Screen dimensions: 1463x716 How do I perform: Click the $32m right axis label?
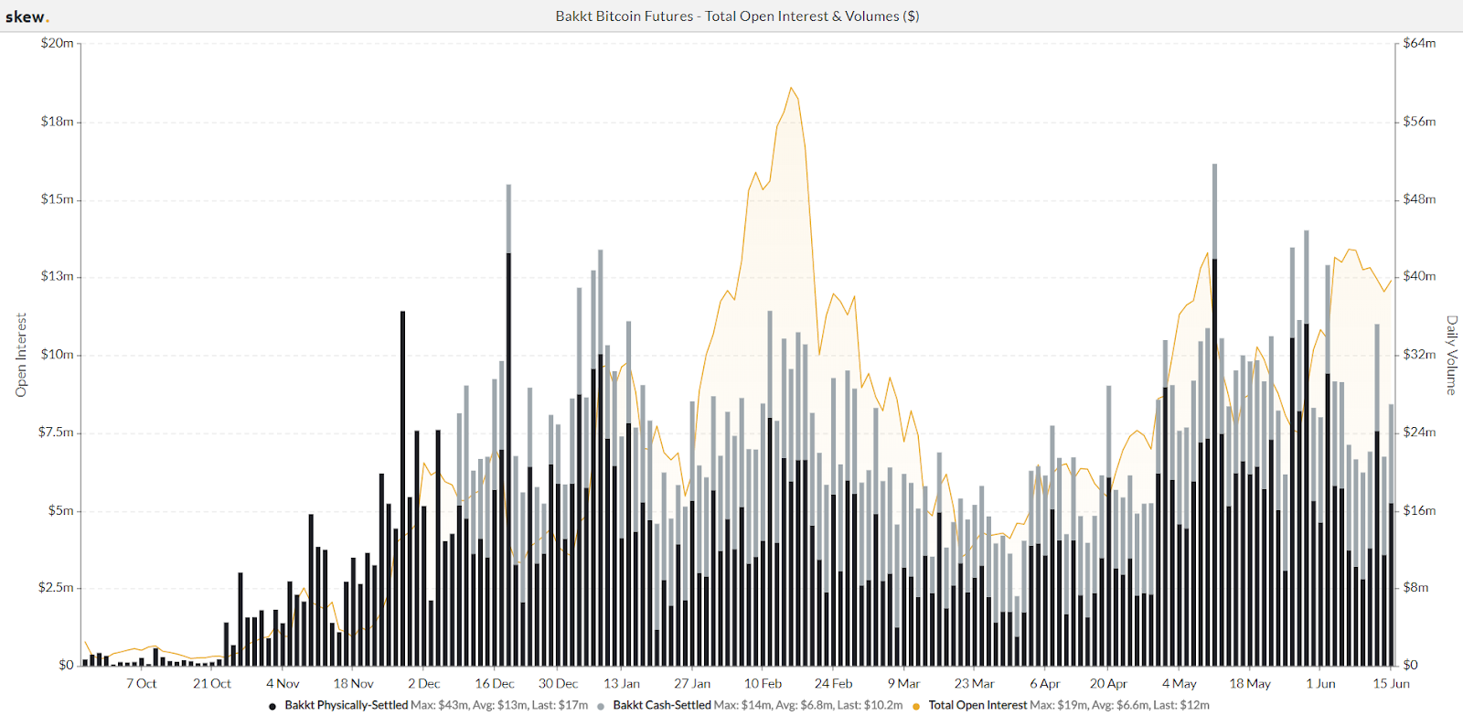point(1419,355)
